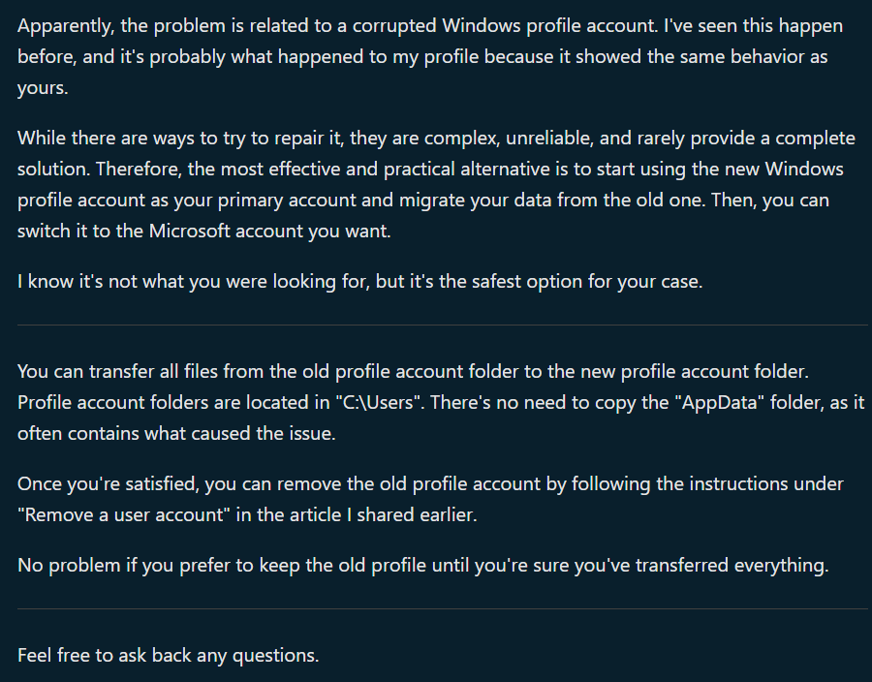Click the quoted text "Remove a user account"
The width and height of the screenshot is (872, 682).
[123, 515]
